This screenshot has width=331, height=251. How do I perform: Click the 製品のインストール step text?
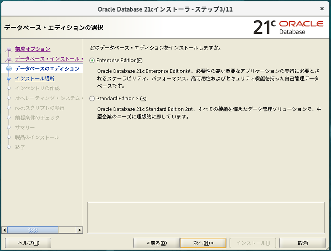(x=37, y=137)
